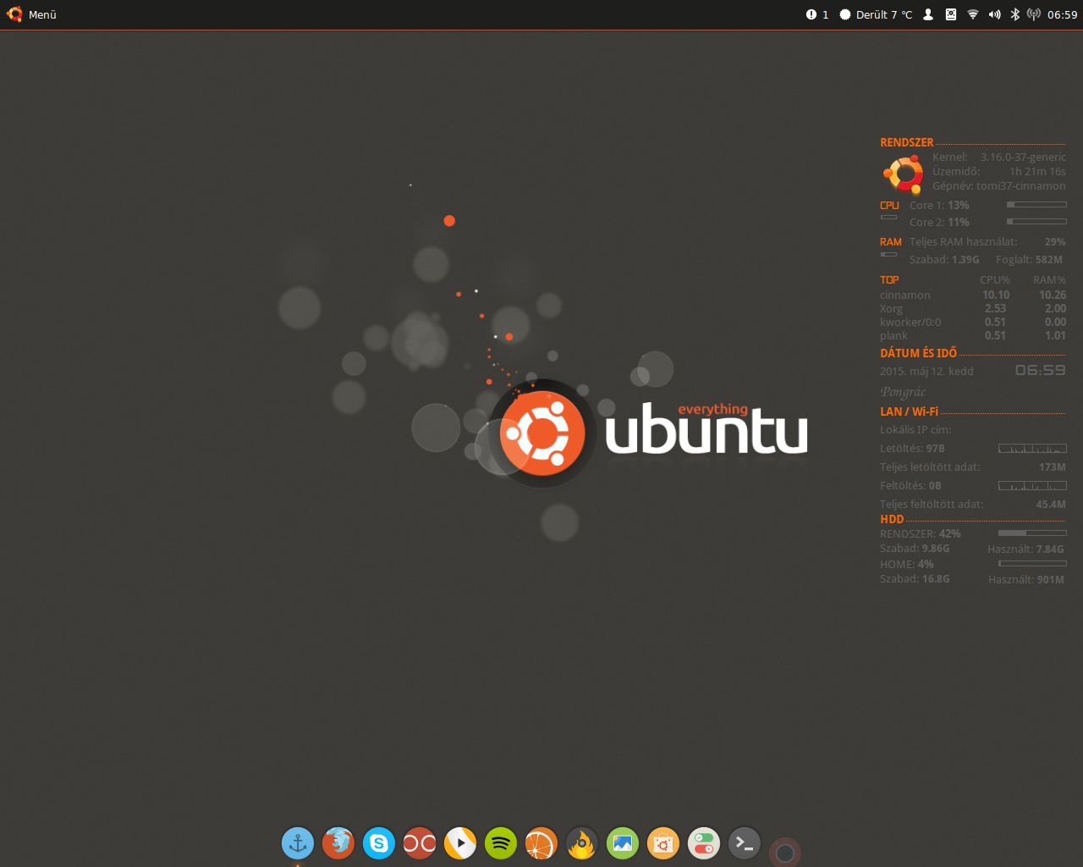Click the Xorg process row

pos(973,308)
